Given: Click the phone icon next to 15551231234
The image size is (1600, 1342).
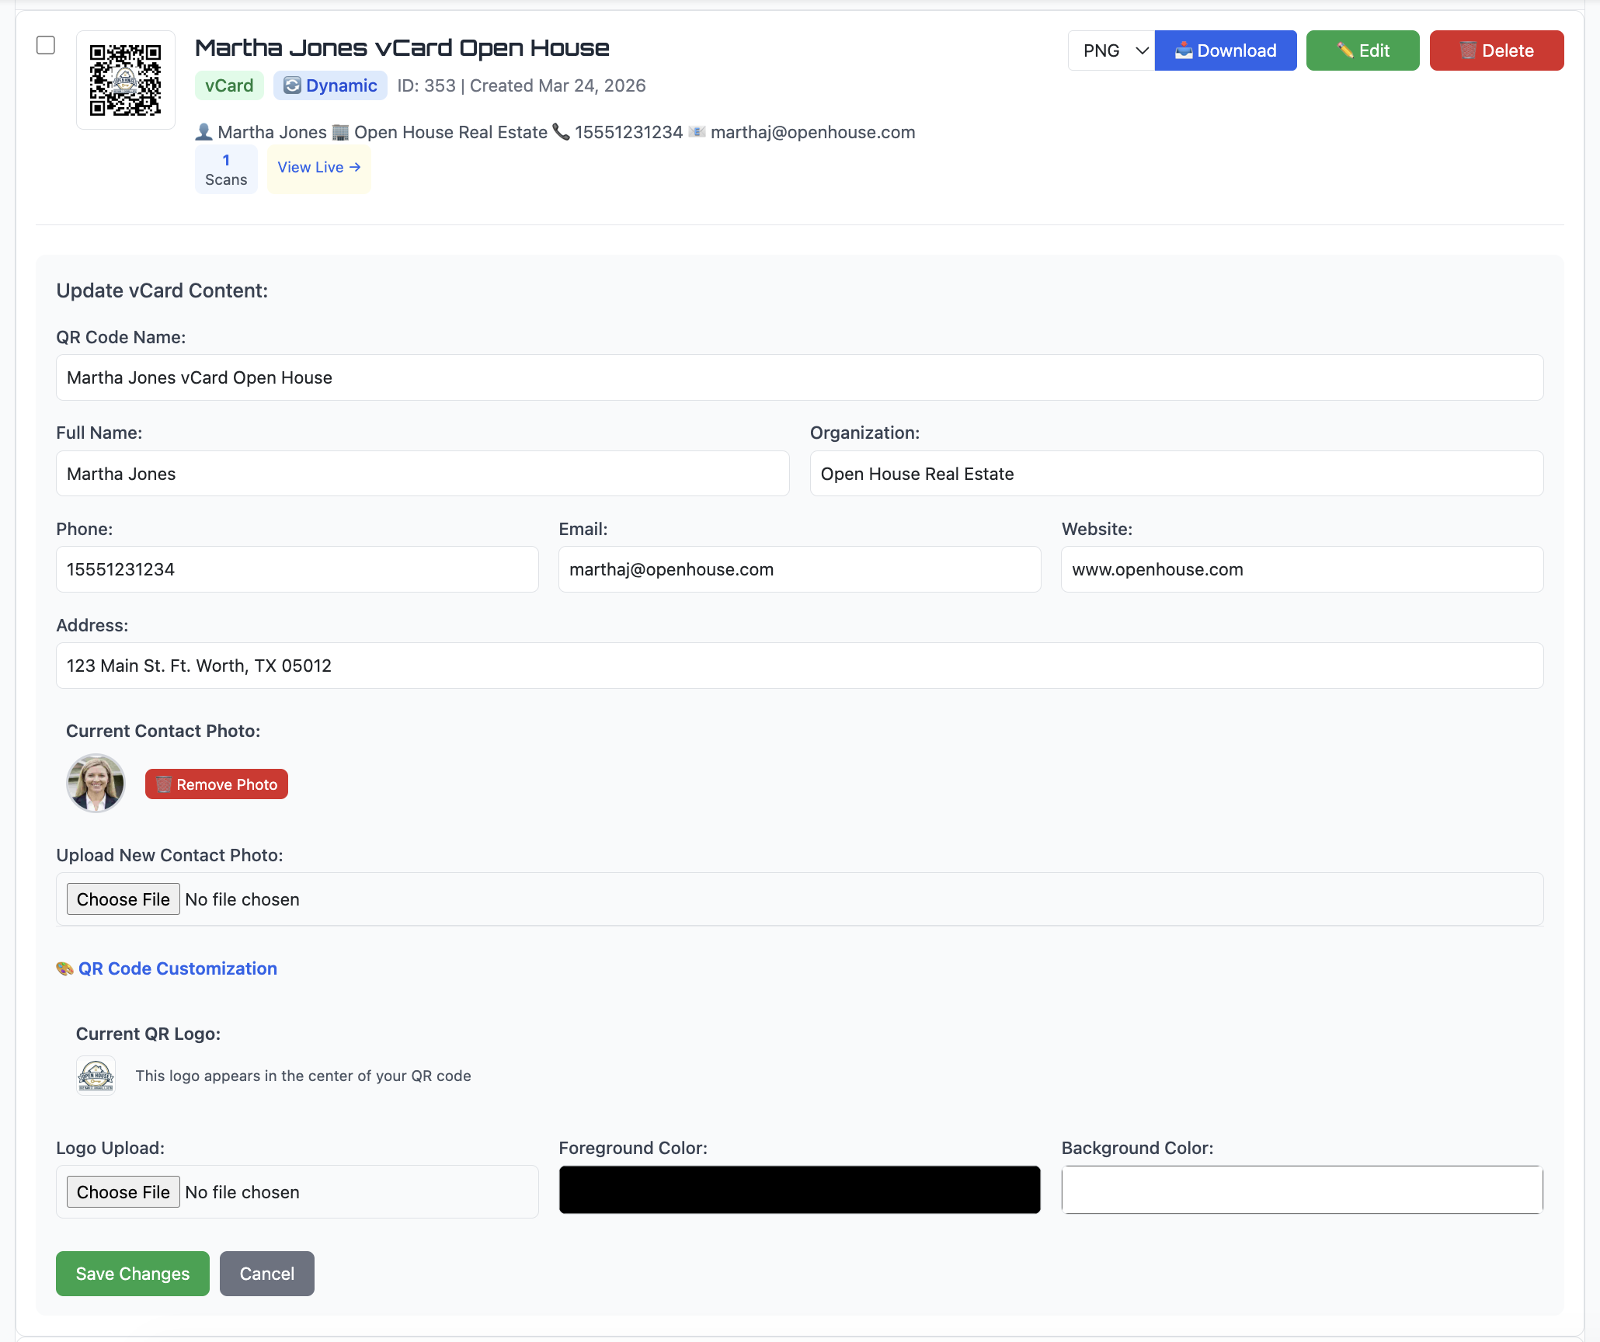Looking at the screenshot, I should pyautogui.click(x=561, y=132).
